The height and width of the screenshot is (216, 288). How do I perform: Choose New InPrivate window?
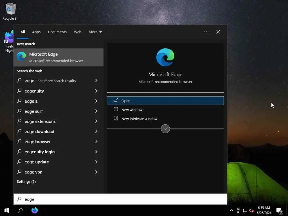(165, 119)
